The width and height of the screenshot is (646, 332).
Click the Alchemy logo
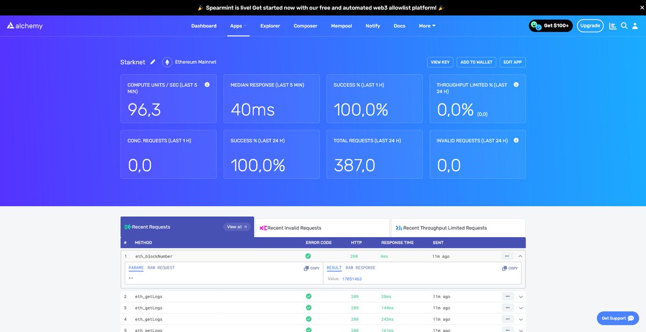[25, 26]
